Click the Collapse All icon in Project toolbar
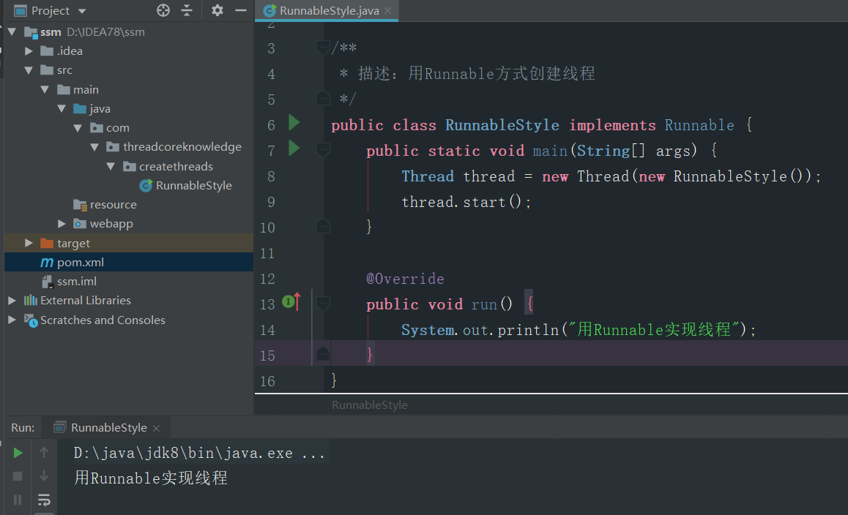Viewport: 848px width, 515px height. click(187, 10)
